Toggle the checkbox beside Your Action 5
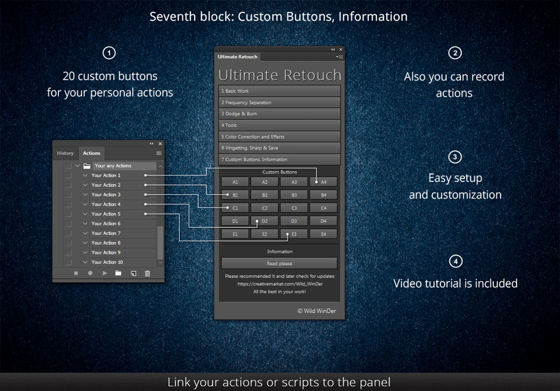 click(x=68, y=214)
